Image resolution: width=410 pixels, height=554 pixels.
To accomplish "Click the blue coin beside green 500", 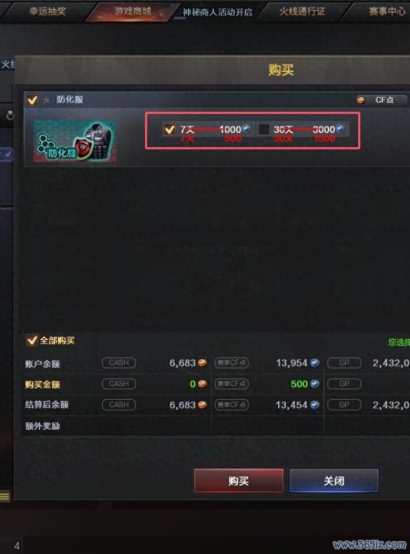I will click(315, 384).
